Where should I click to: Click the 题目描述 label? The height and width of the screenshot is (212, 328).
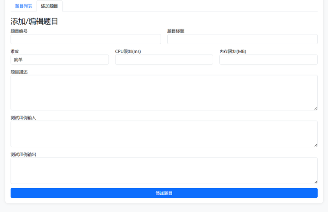tap(19, 72)
